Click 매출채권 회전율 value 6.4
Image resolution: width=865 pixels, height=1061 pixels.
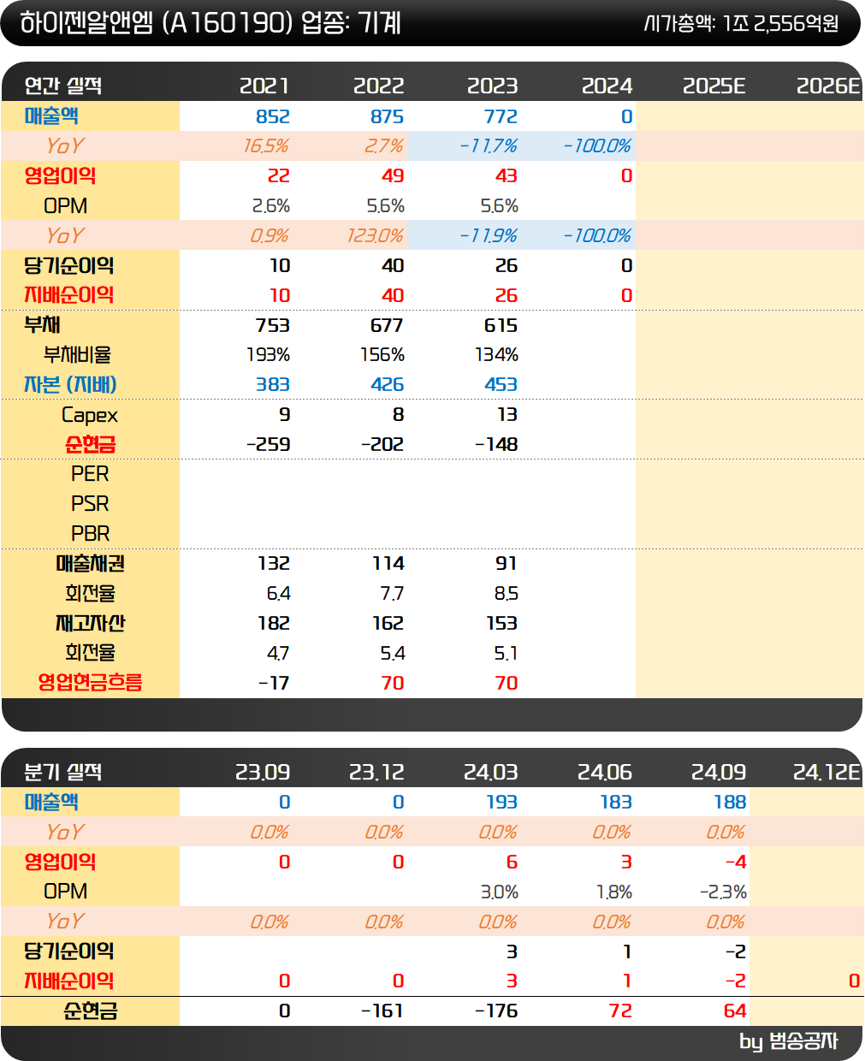tap(279, 594)
